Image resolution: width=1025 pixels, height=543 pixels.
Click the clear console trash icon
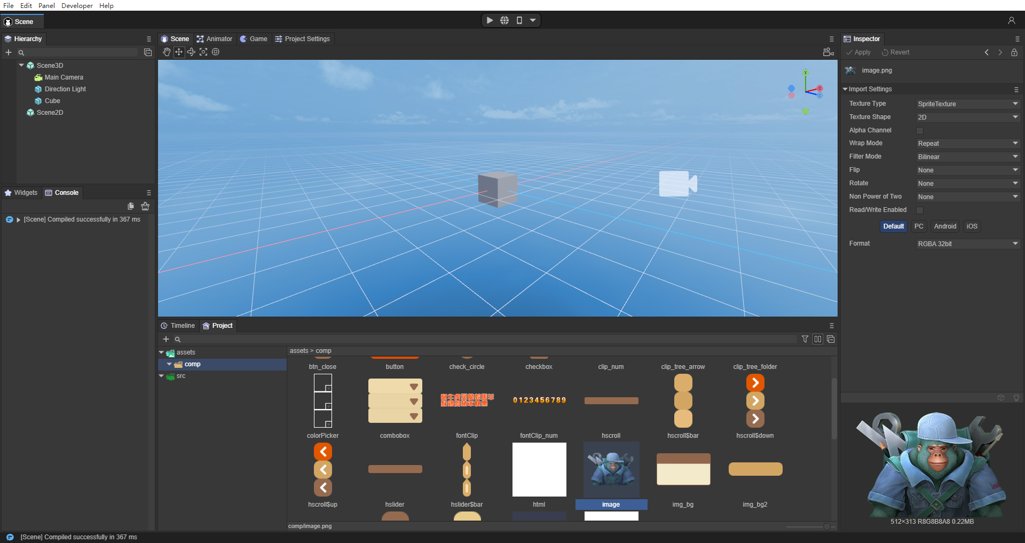point(145,206)
